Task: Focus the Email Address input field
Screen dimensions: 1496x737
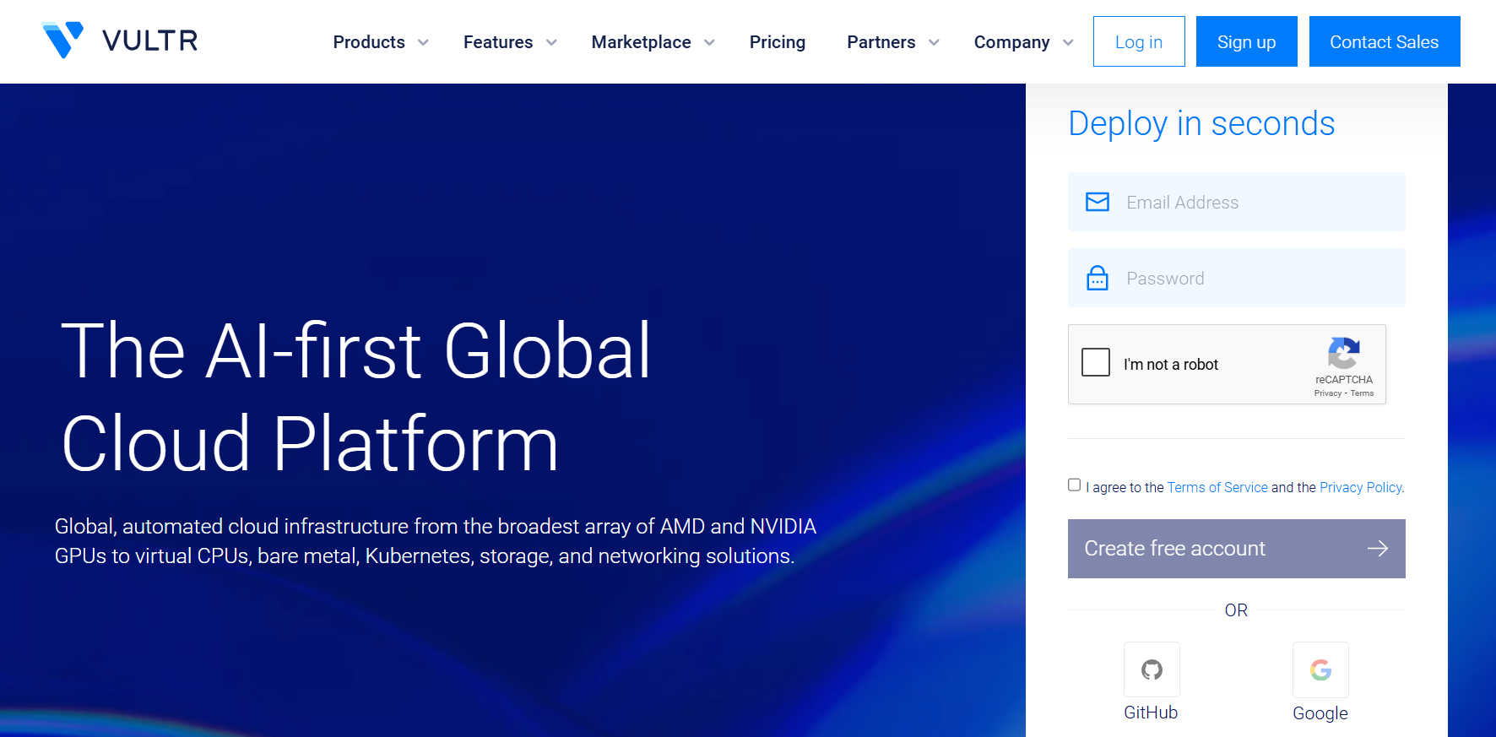Action: (1237, 202)
